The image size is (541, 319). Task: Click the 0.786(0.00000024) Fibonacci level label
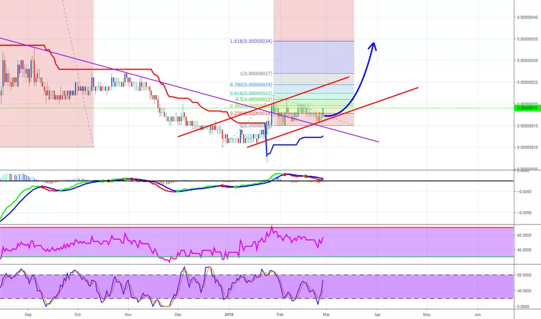coord(251,85)
